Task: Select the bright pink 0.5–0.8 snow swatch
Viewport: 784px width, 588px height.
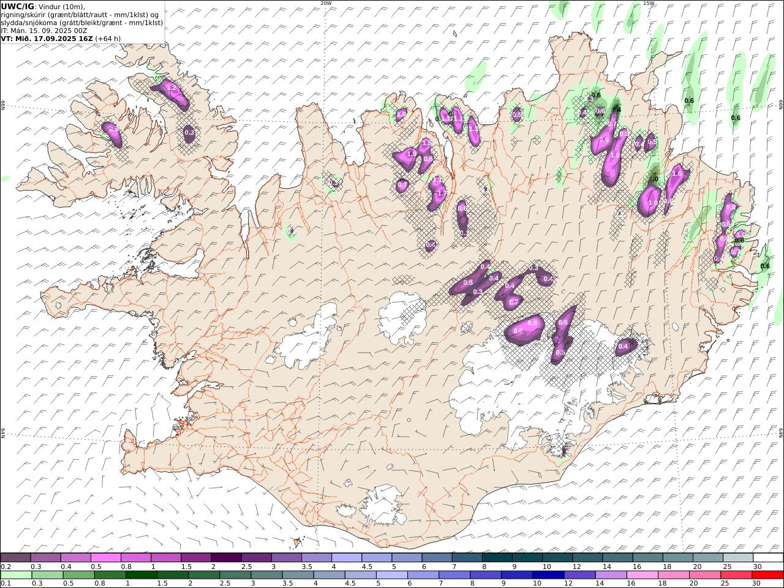Action: tap(106, 557)
